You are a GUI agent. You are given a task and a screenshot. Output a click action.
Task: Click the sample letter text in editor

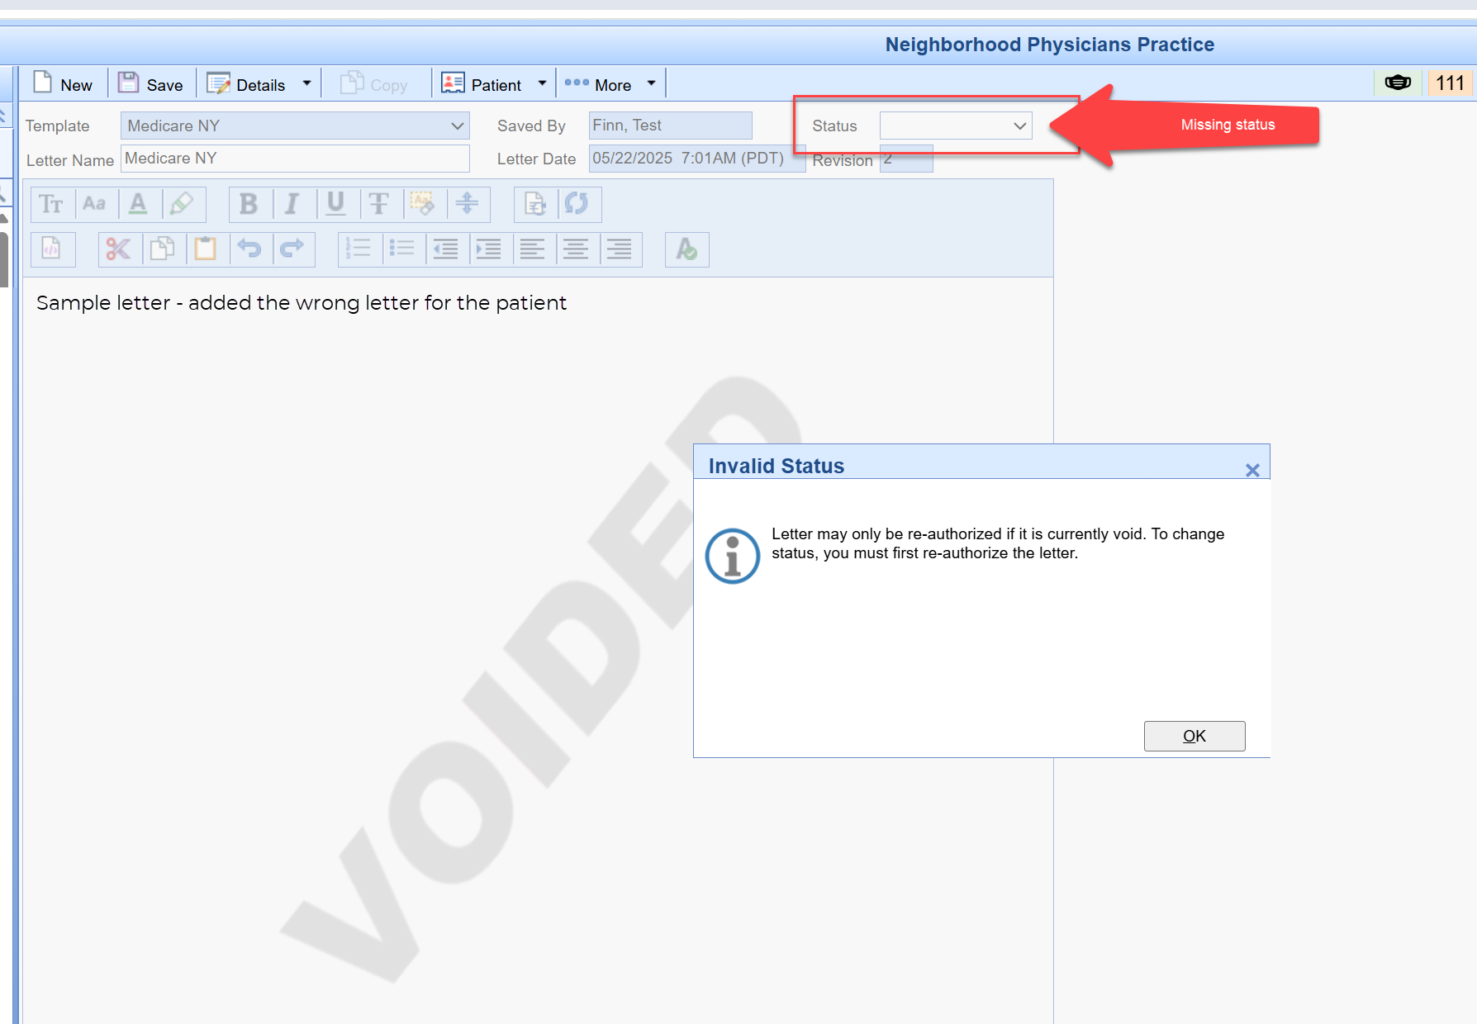pyautogui.click(x=302, y=303)
